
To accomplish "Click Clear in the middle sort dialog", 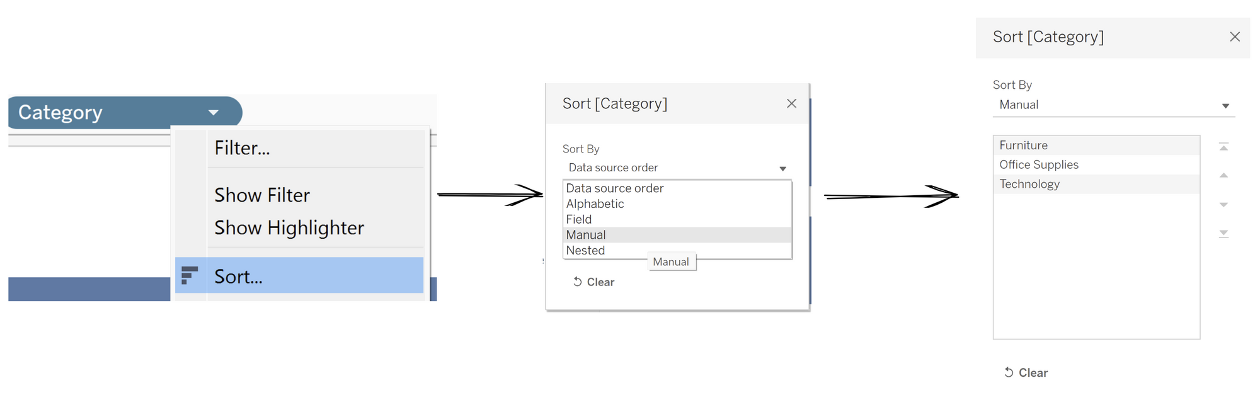I will 593,282.
